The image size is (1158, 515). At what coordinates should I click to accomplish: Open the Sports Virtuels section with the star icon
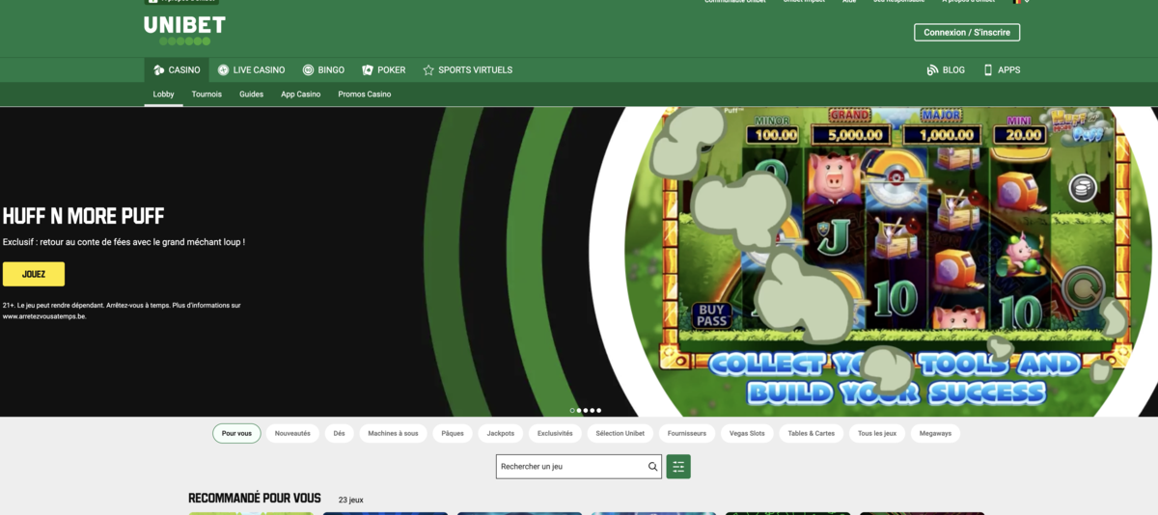click(x=467, y=70)
